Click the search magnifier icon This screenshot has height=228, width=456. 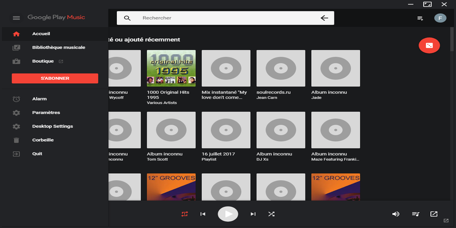(x=127, y=18)
